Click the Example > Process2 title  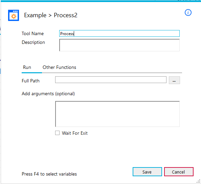(x=51, y=15)
